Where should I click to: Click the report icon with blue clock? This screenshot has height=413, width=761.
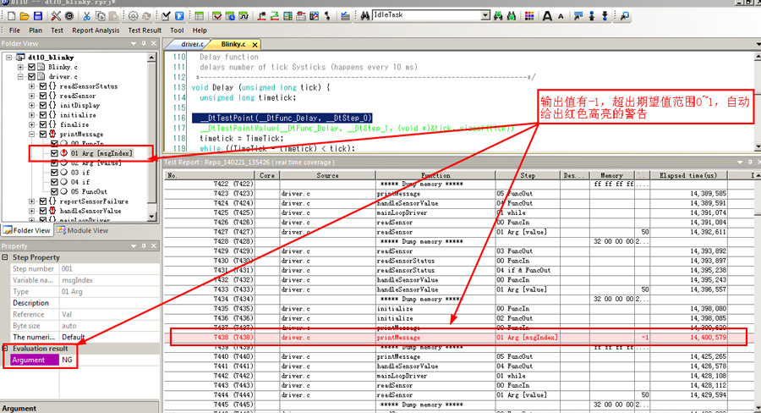point(230,16)
